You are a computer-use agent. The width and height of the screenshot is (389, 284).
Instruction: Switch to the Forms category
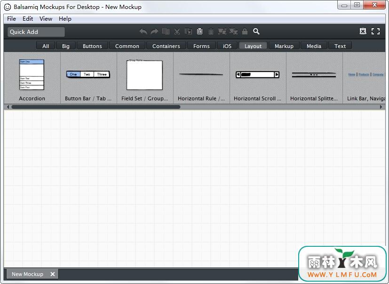pos(201,46)
